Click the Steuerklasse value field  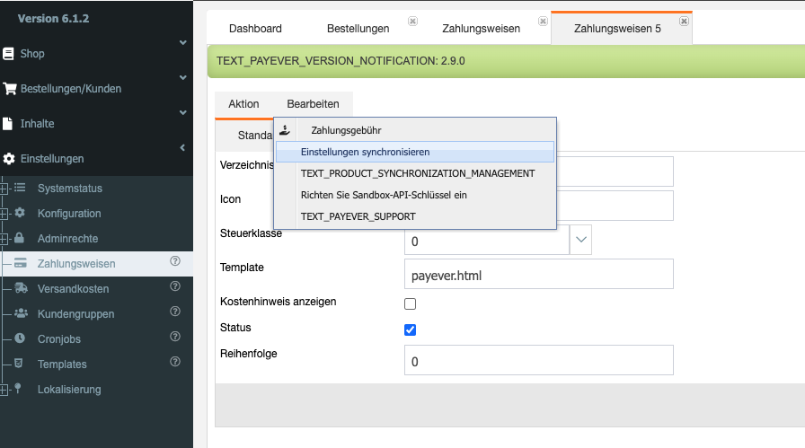tap(487, 240)
